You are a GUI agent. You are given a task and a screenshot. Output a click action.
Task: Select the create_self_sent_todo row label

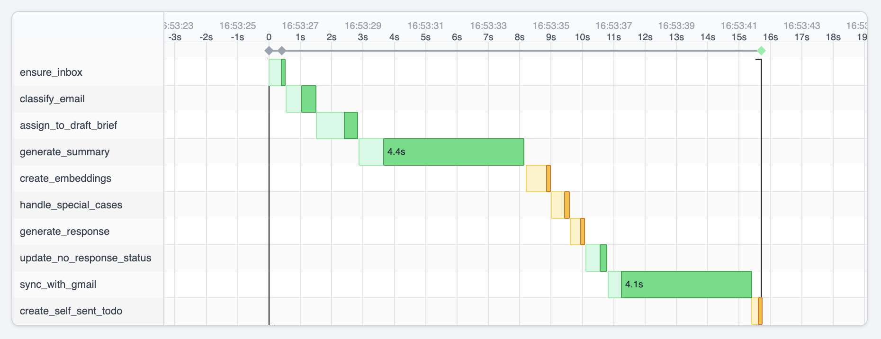tap(71, 311)
